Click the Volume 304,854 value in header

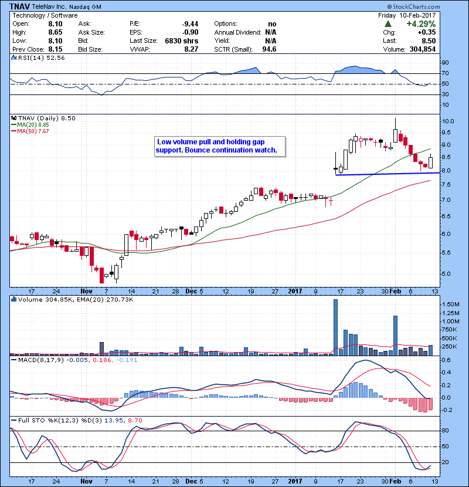[423, 49]
